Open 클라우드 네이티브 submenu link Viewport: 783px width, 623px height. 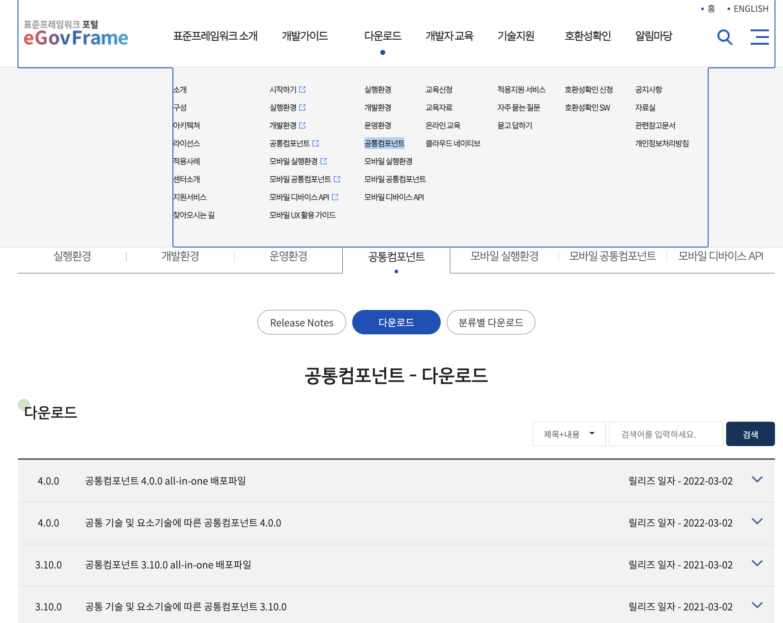453,143
